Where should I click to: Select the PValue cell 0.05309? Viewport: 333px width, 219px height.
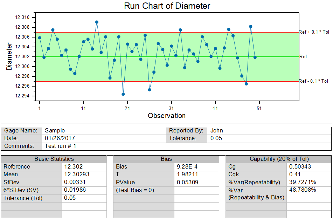pyautogui.click(x=188, y=182)
